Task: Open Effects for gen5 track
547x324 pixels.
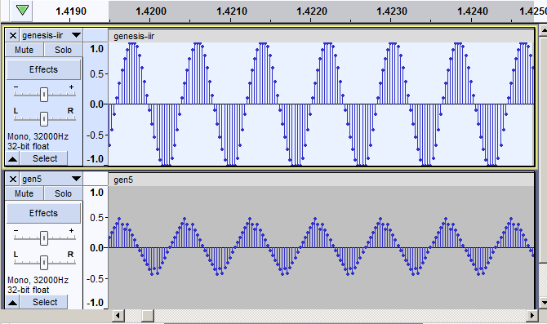Action: coord(43,213)
